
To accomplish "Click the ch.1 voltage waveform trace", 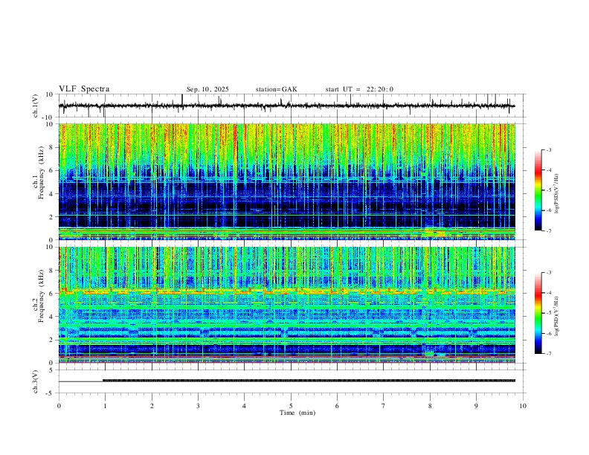I will point(286,106).
